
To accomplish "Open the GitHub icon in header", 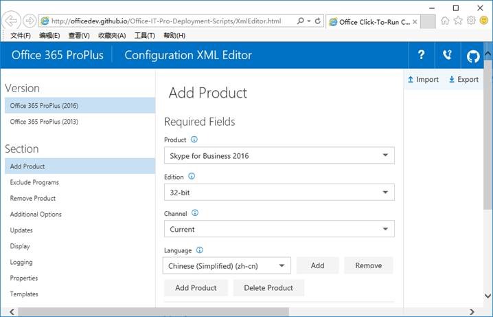I will (472, 56).
